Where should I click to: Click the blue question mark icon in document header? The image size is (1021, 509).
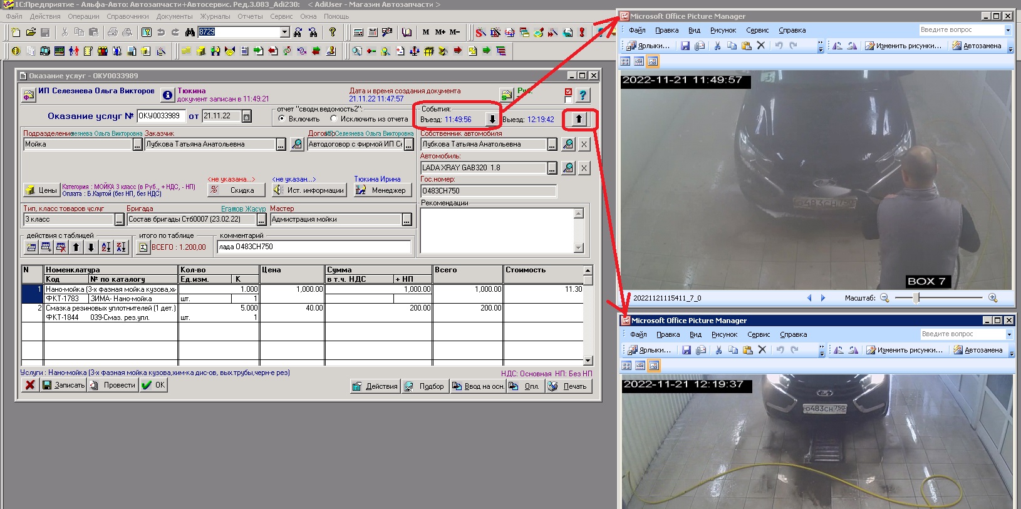tap(583, 95)
